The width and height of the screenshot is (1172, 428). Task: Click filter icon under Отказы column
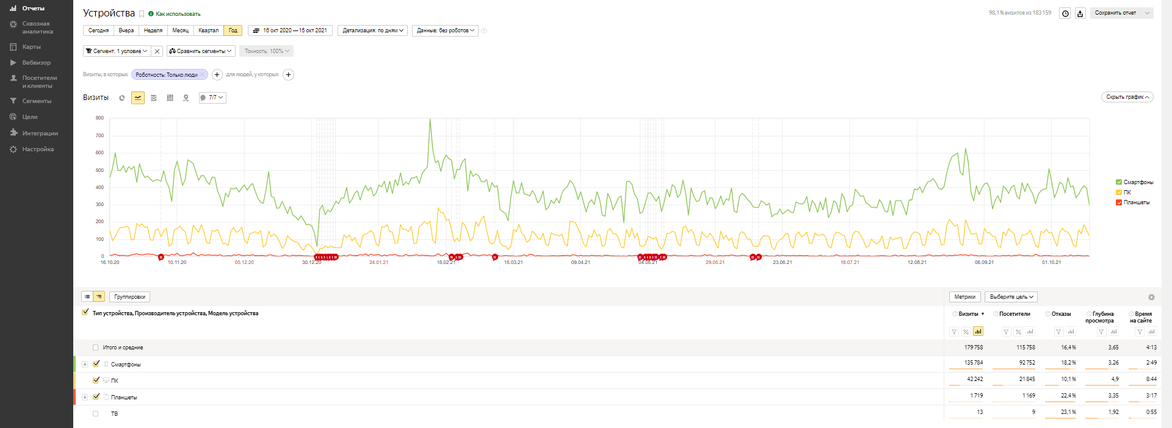tap(1059, 332)
